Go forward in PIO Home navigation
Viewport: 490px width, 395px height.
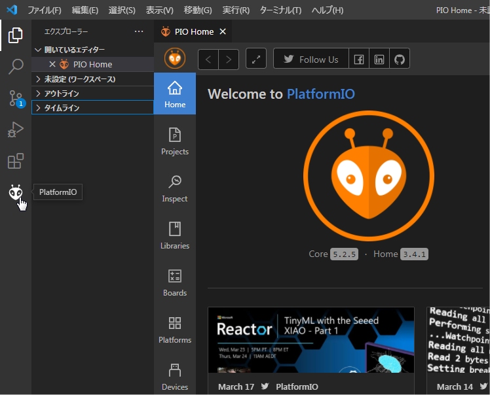point(229,59)
